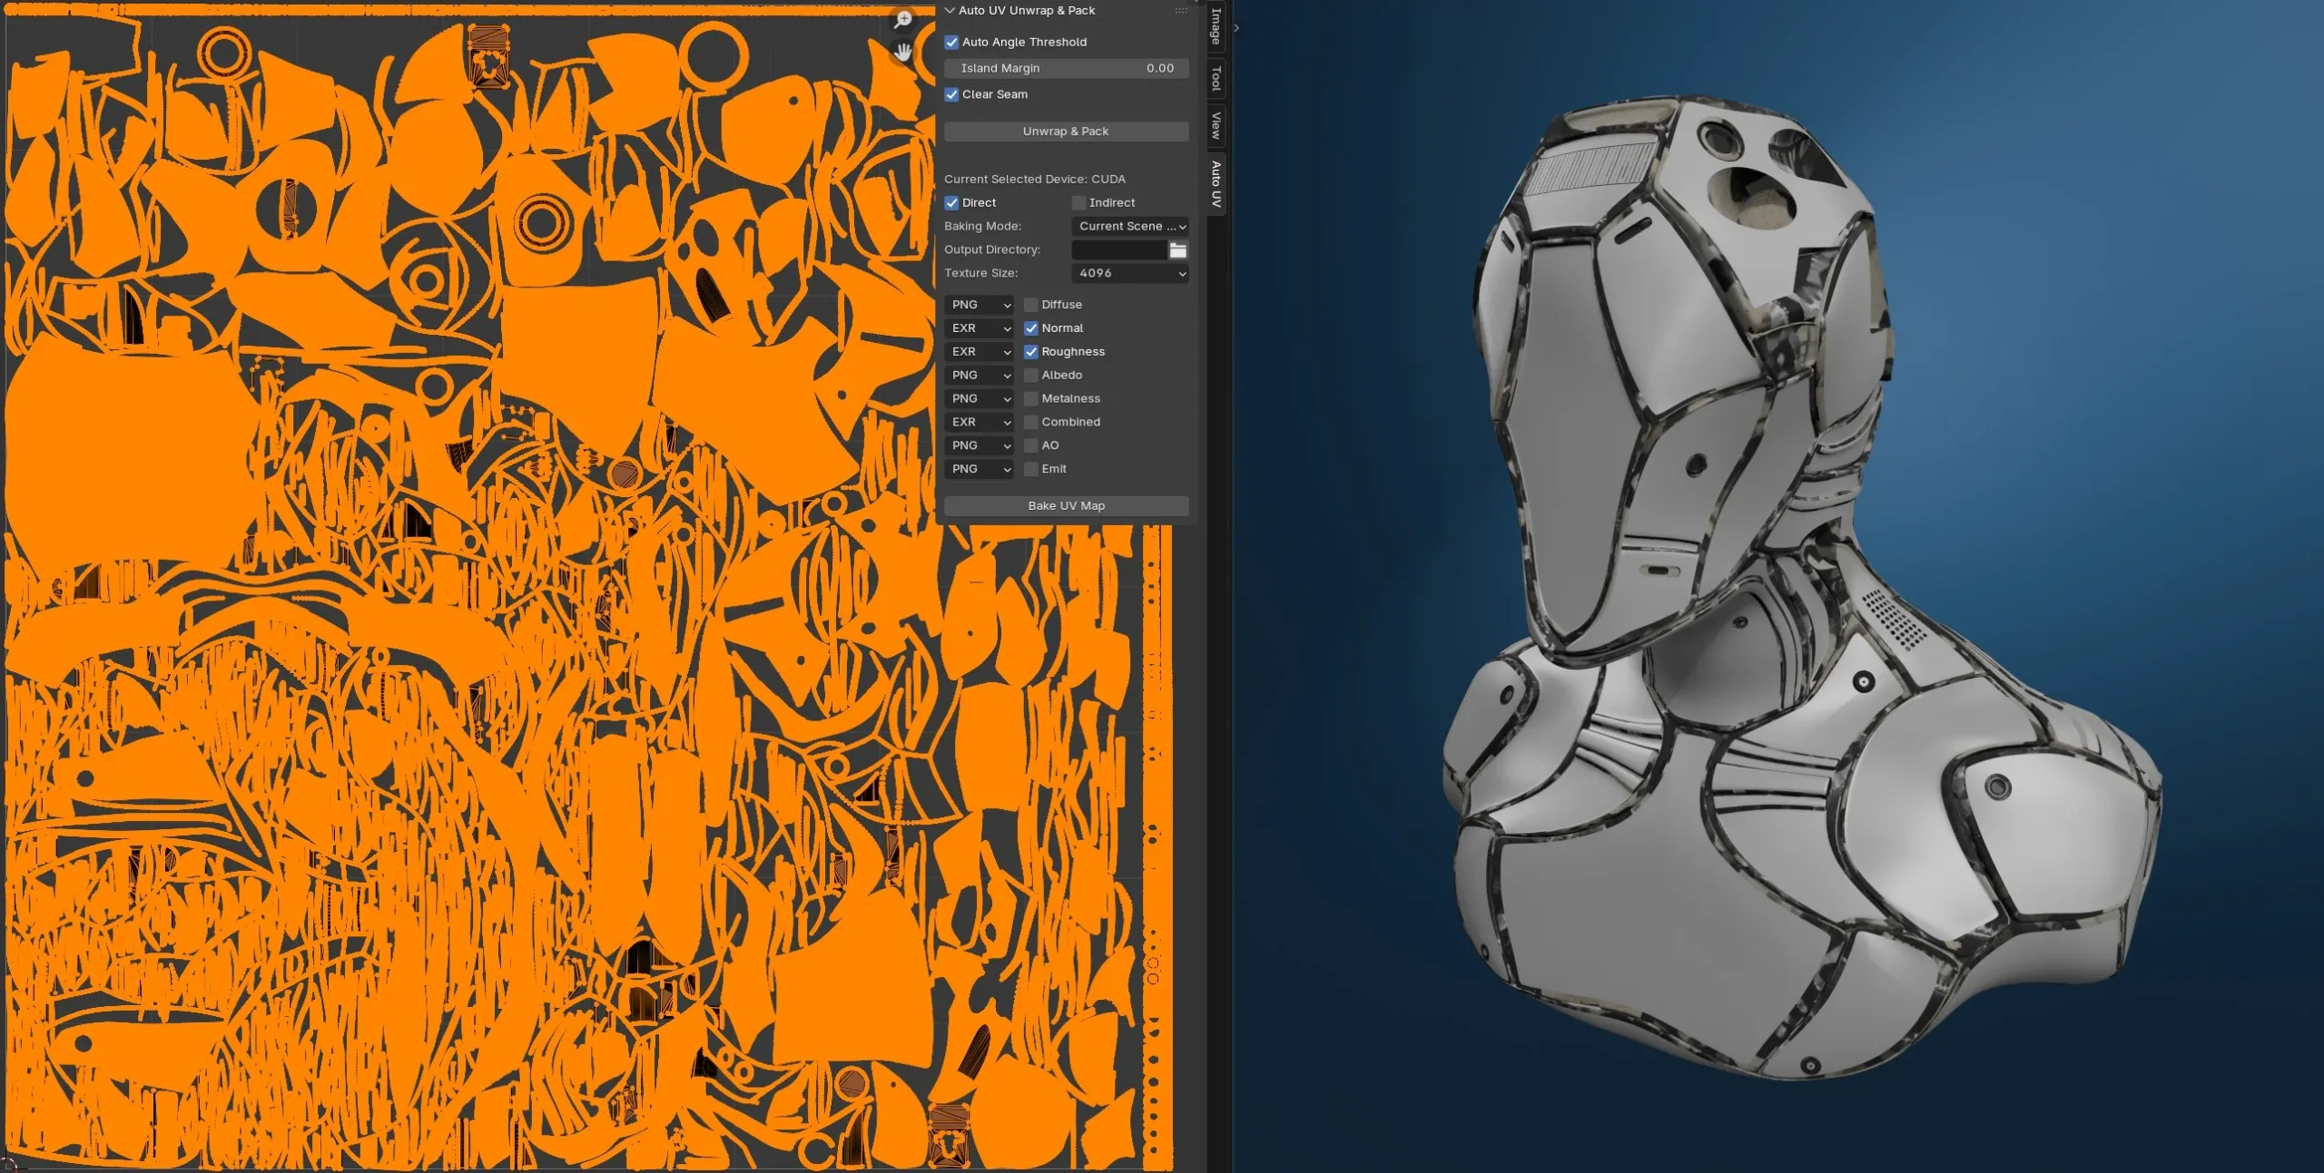Collapse the Auto UV Unwrap & Pack panel
Screen dimensions: 2324x1173
point(949,10)
